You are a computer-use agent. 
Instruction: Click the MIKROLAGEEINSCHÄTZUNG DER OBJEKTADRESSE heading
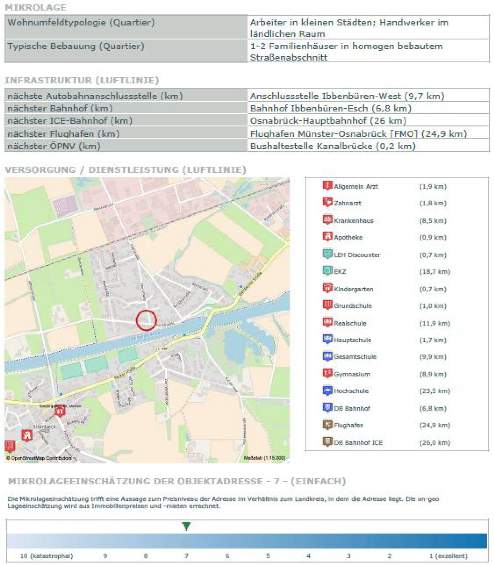(x=177, y=481)
